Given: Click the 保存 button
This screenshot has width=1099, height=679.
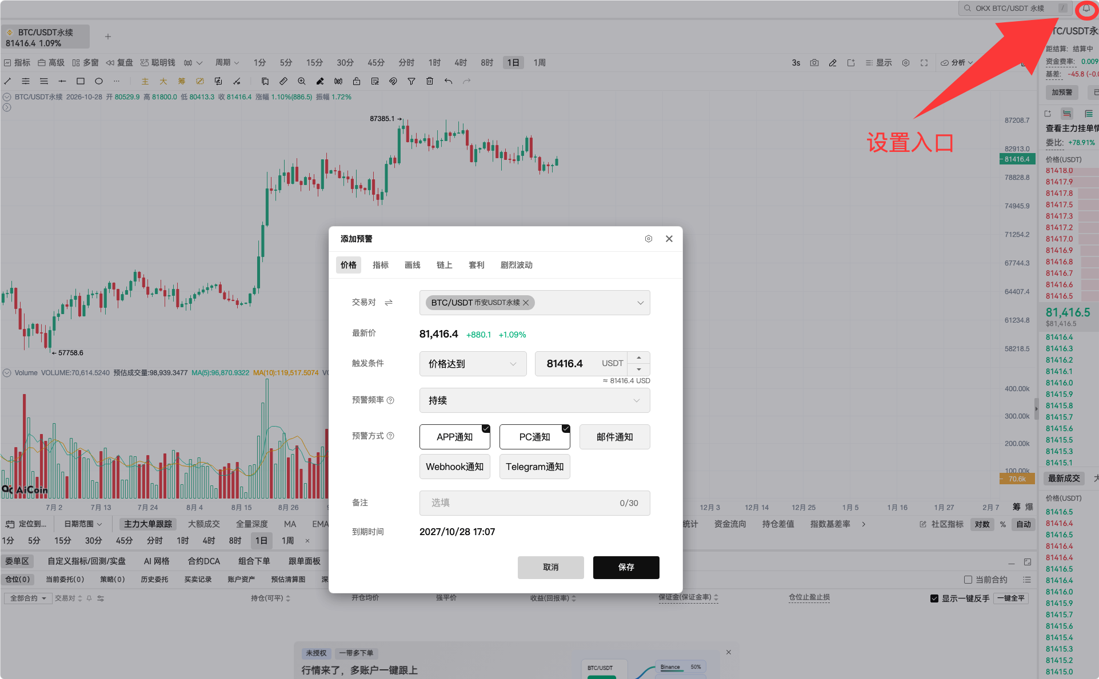Looking at the screenshot, I should point(626,567).
